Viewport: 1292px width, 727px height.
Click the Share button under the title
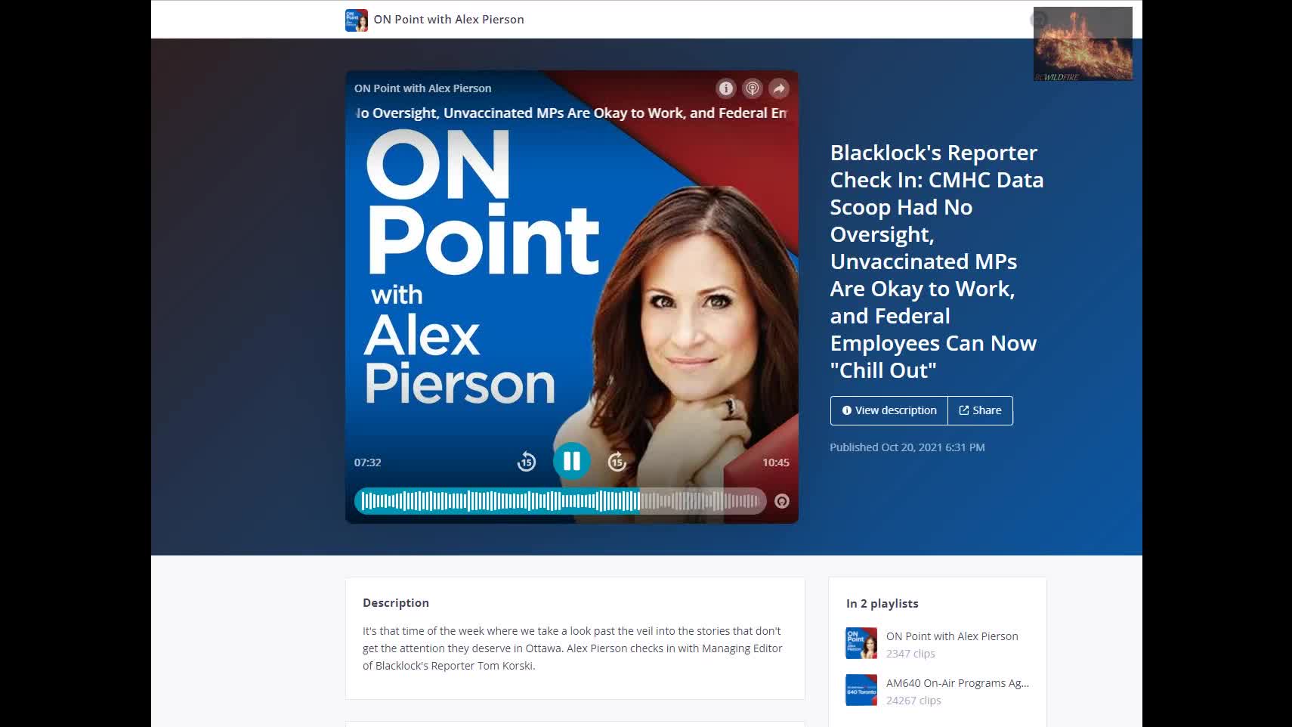pyautogui.click(x=981, y=410)
